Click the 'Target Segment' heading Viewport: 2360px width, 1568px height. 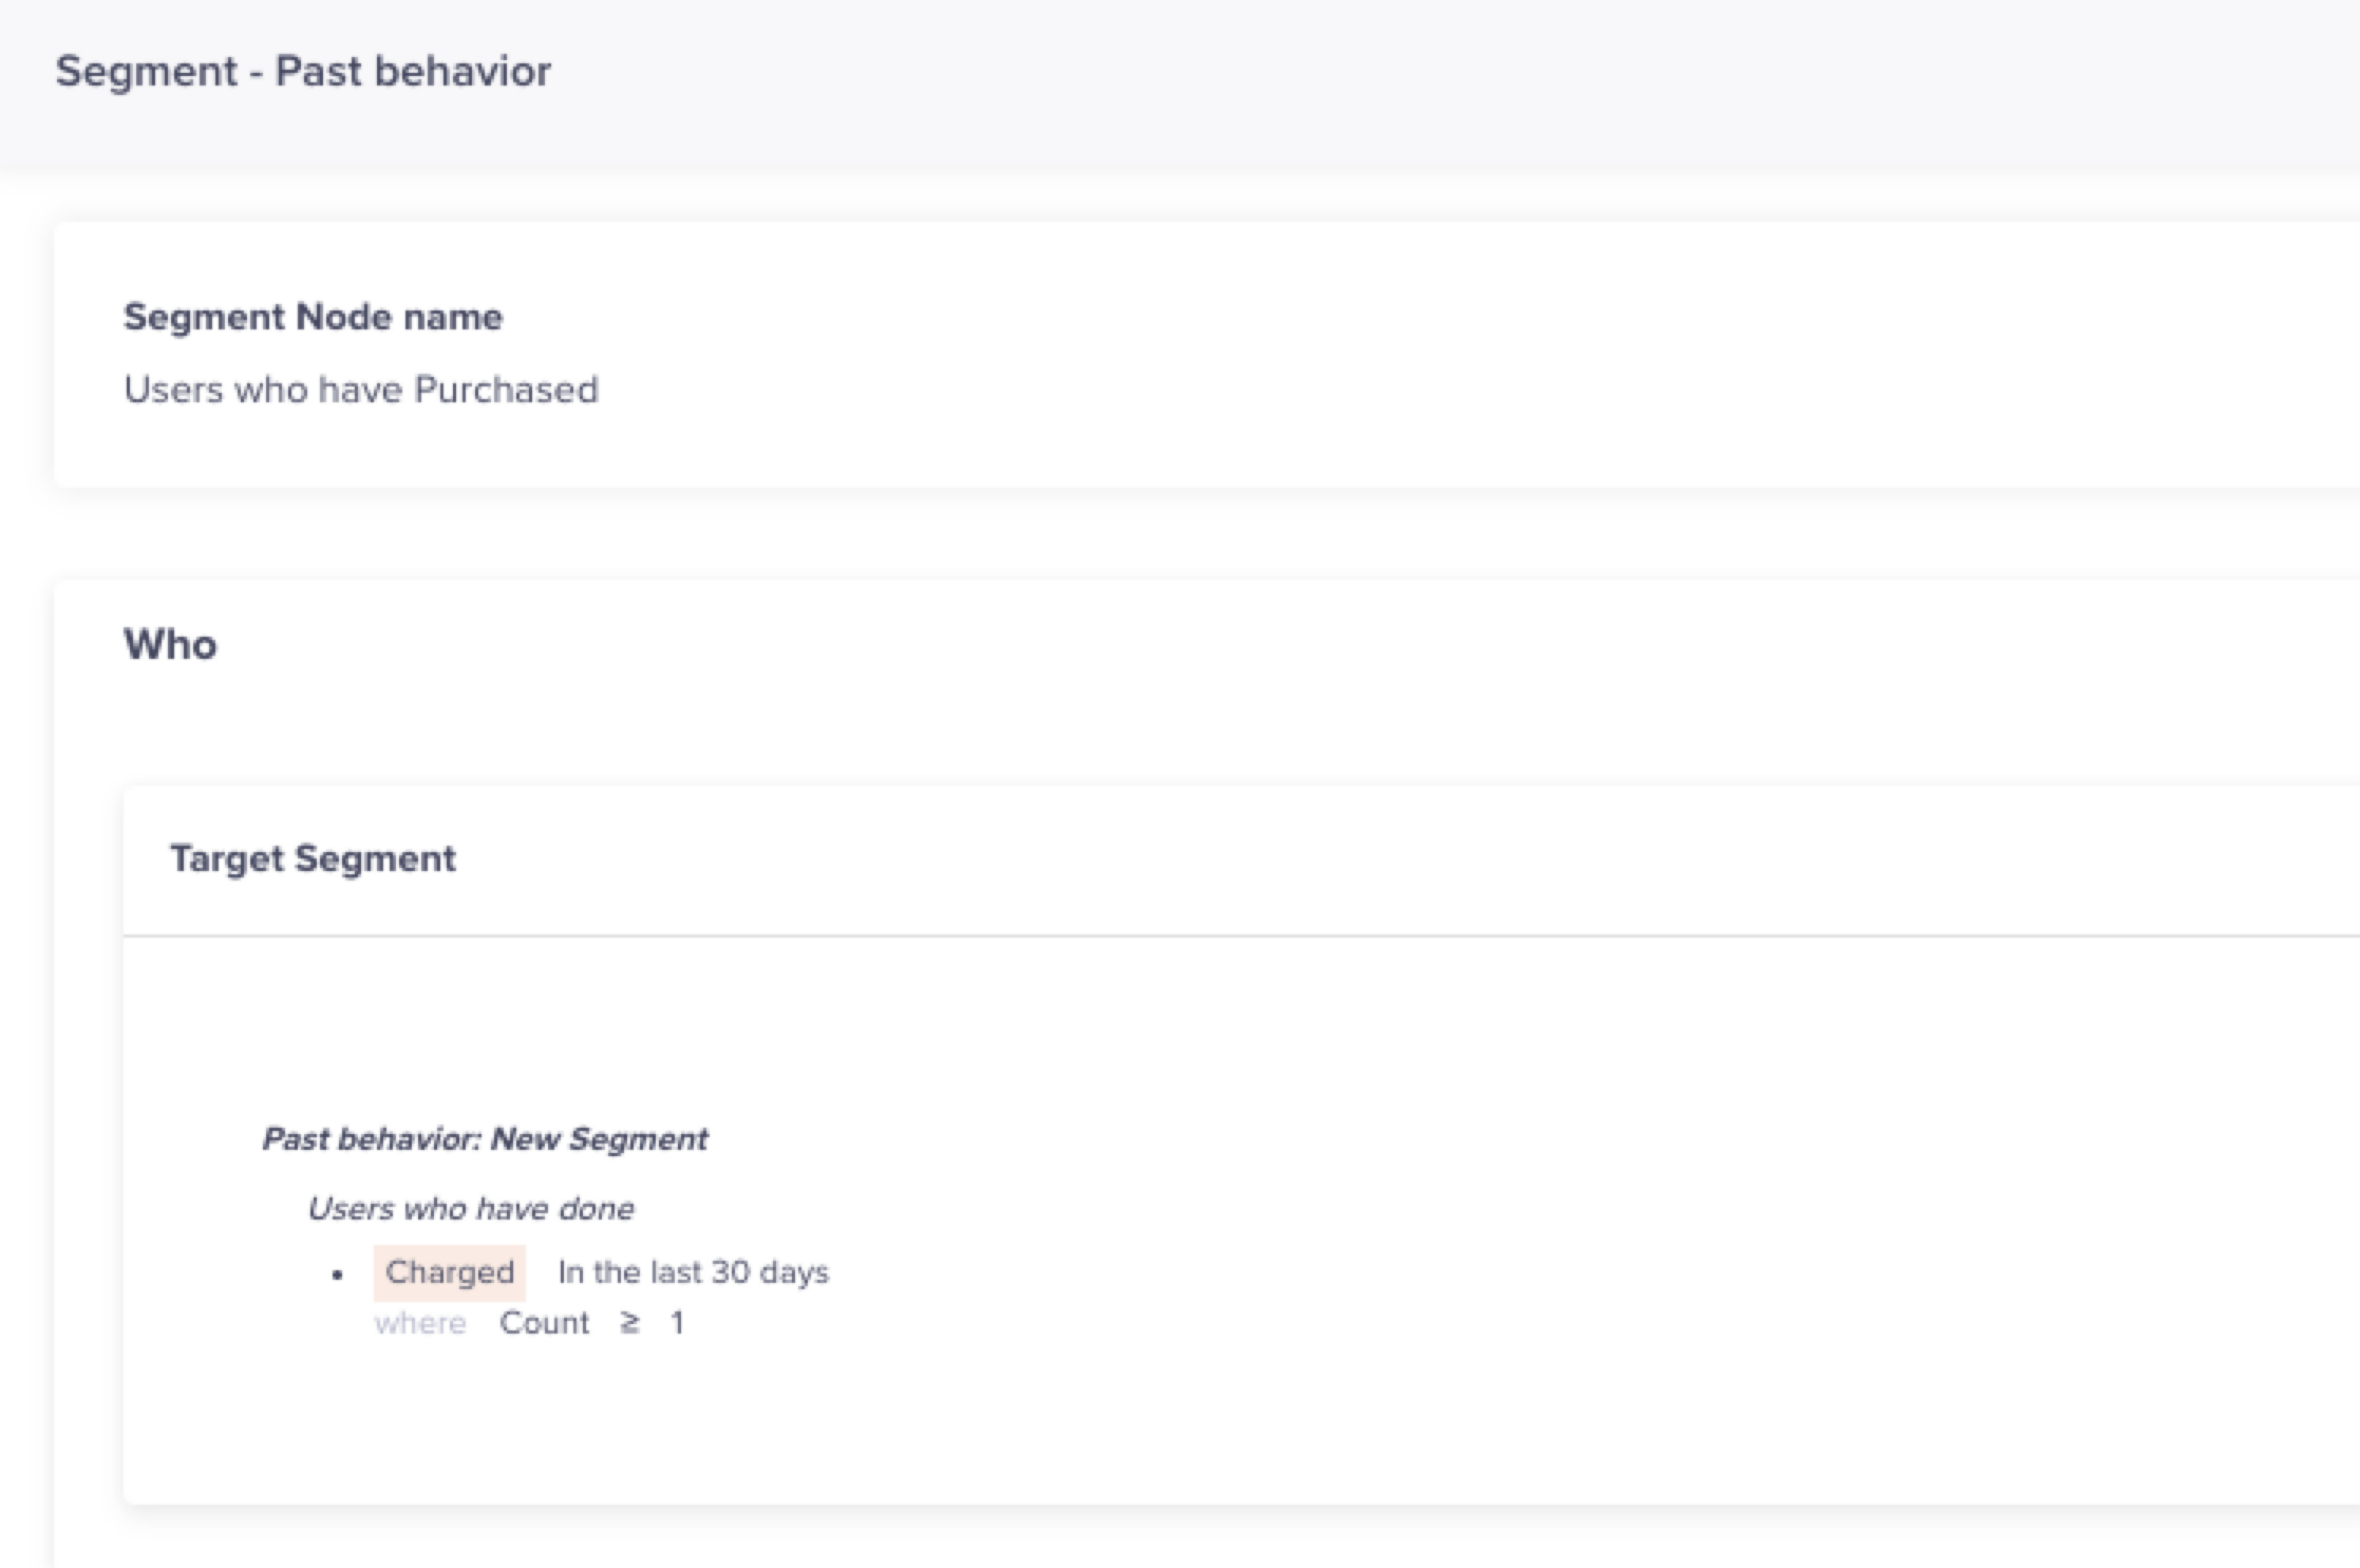point(313,859)
